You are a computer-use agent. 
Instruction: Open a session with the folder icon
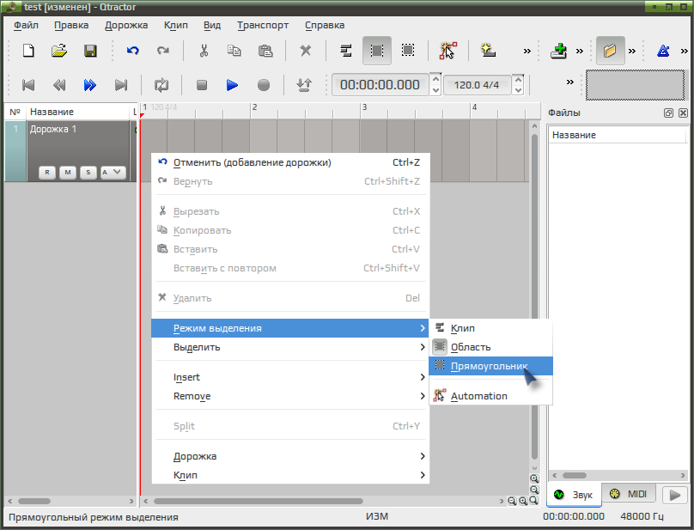point(59,51)
